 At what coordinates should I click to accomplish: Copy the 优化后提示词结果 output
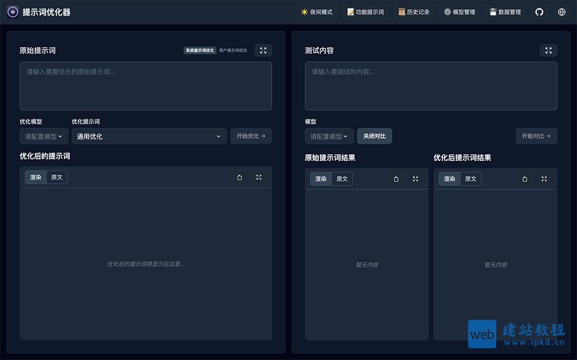(524, 179)
